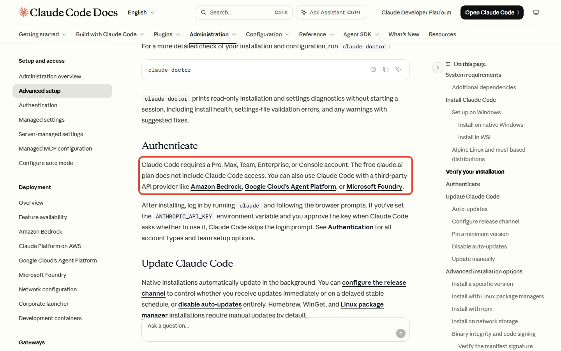Toggle the display theme monitor icon

click(x=536, y=12)
